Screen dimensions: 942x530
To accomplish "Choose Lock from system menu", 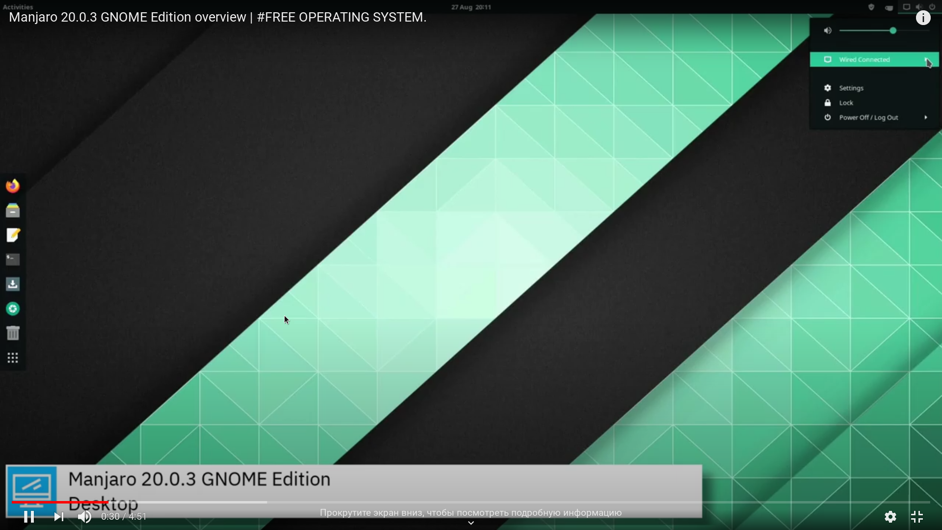I will 846,103.
